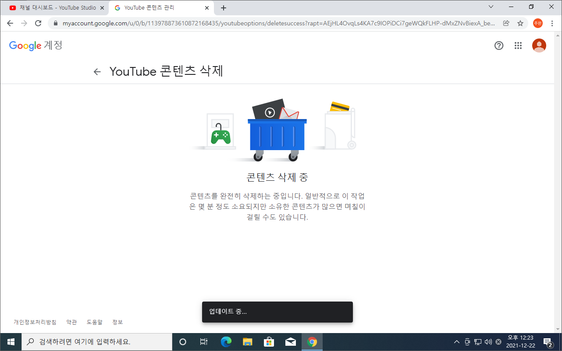Open Windows Start menu
562x351 pixels.
(11, 342)
